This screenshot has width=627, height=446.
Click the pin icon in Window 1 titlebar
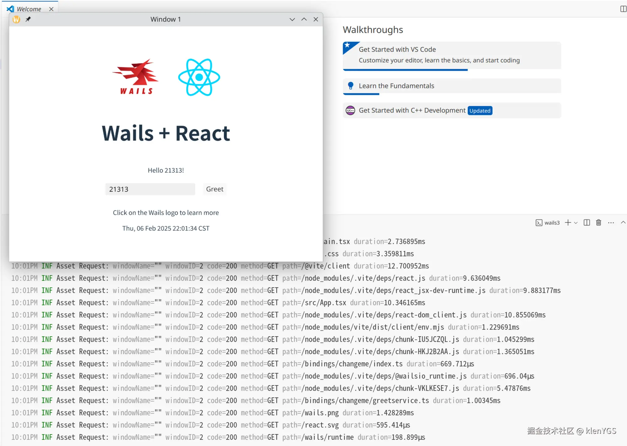(28, 19)
